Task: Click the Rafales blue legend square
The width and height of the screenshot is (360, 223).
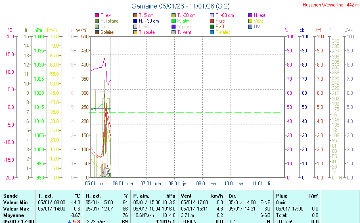Action: [212, 32]
